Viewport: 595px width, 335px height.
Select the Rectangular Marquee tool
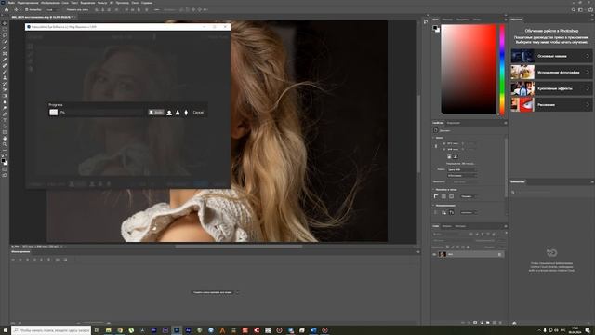(5, 29)
